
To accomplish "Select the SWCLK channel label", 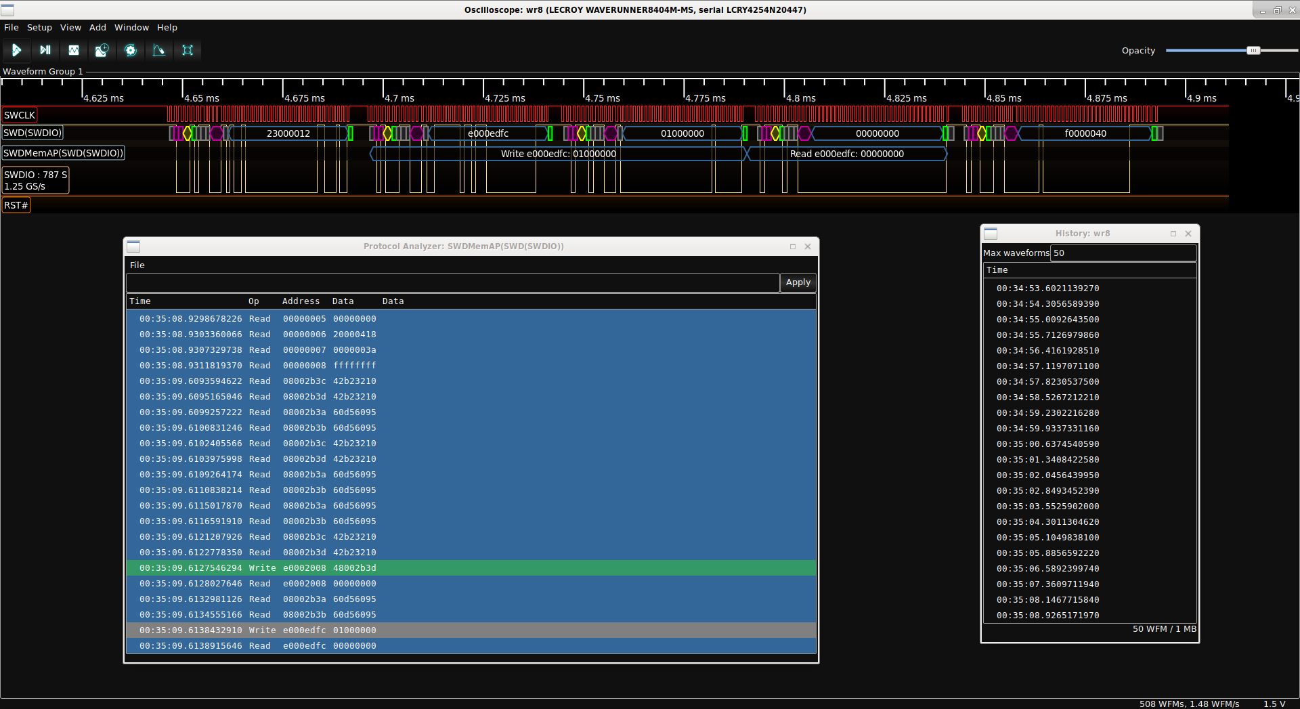I will (x=20, y=115).
